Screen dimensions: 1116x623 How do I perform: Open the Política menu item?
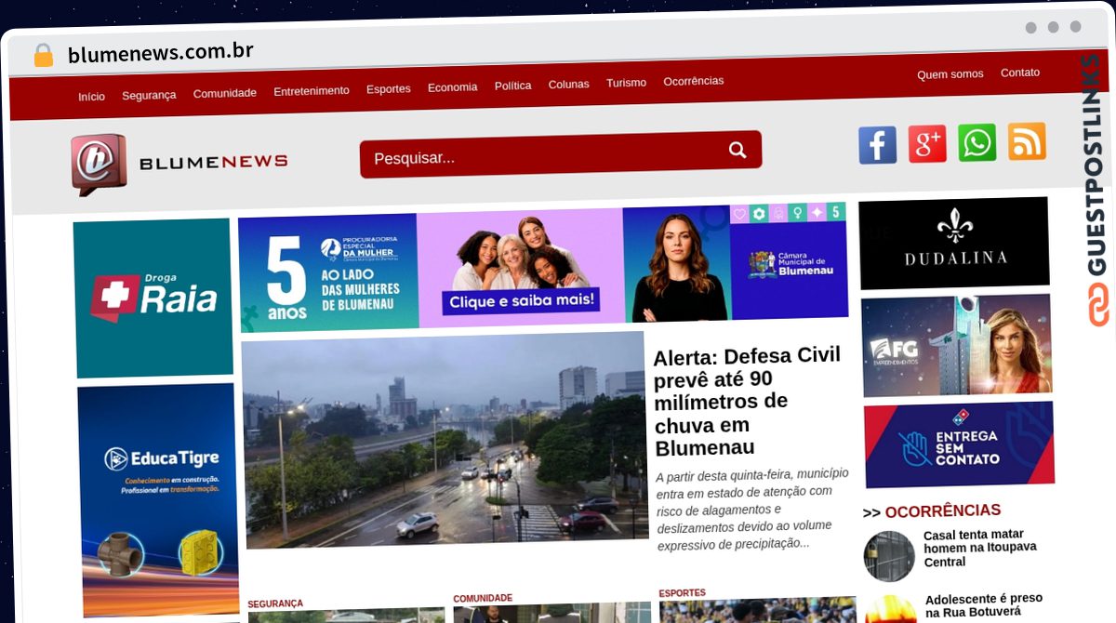513,86
